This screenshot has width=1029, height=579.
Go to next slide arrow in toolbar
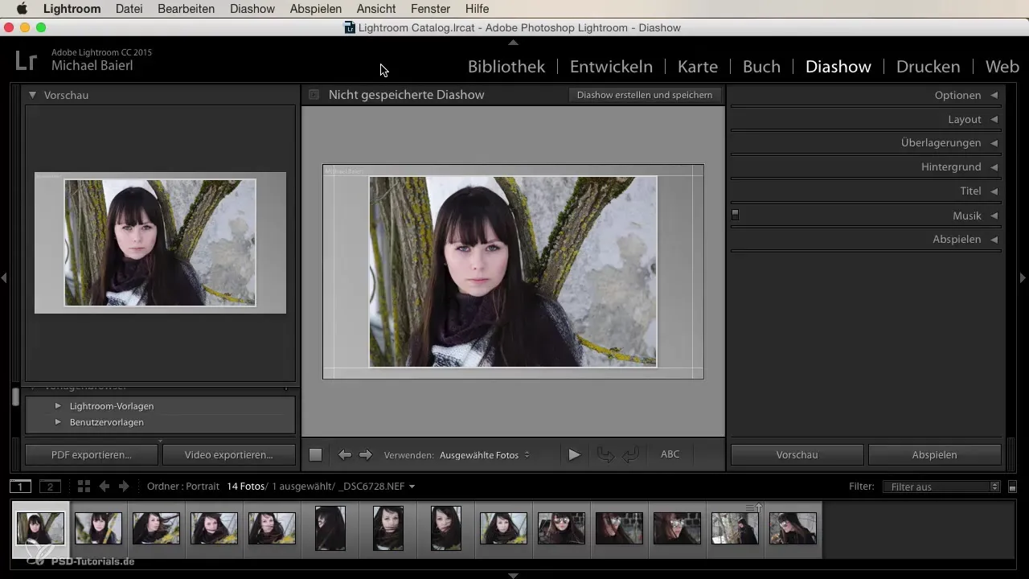tap(366, 455)
